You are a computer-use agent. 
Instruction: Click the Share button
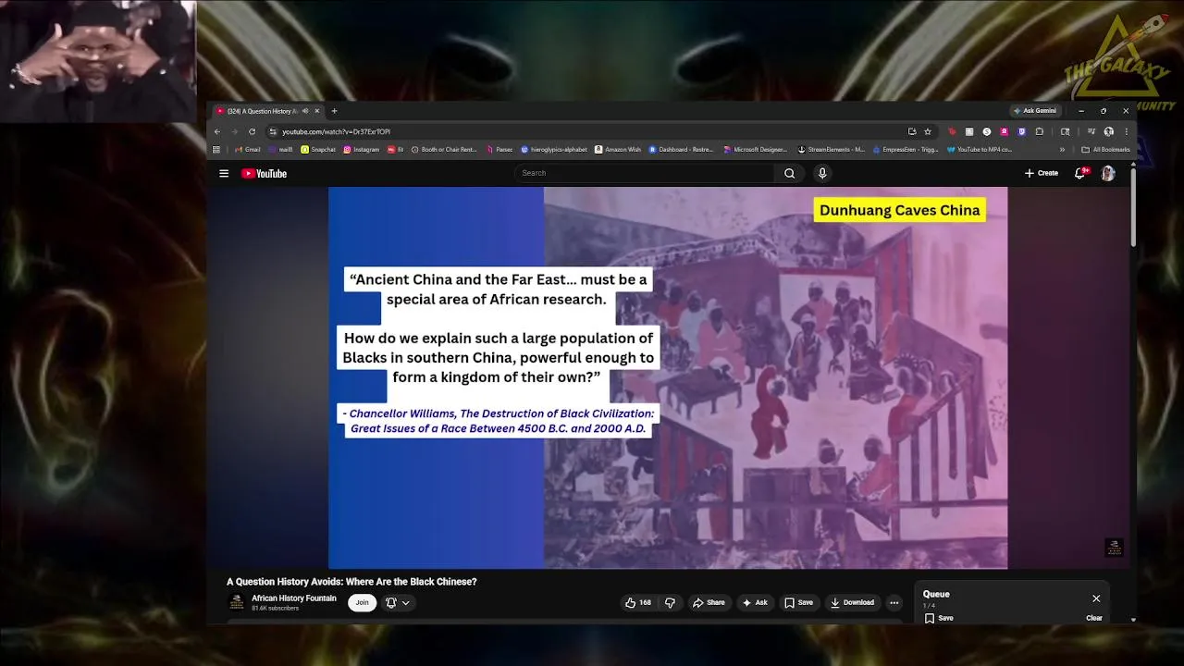tap(709, 602)
